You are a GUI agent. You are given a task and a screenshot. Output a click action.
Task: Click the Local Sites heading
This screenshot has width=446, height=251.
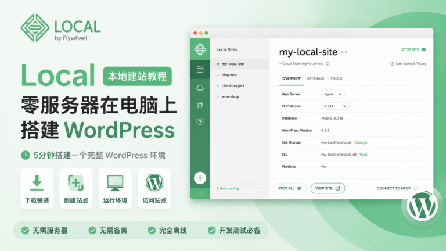pos(226,49)
